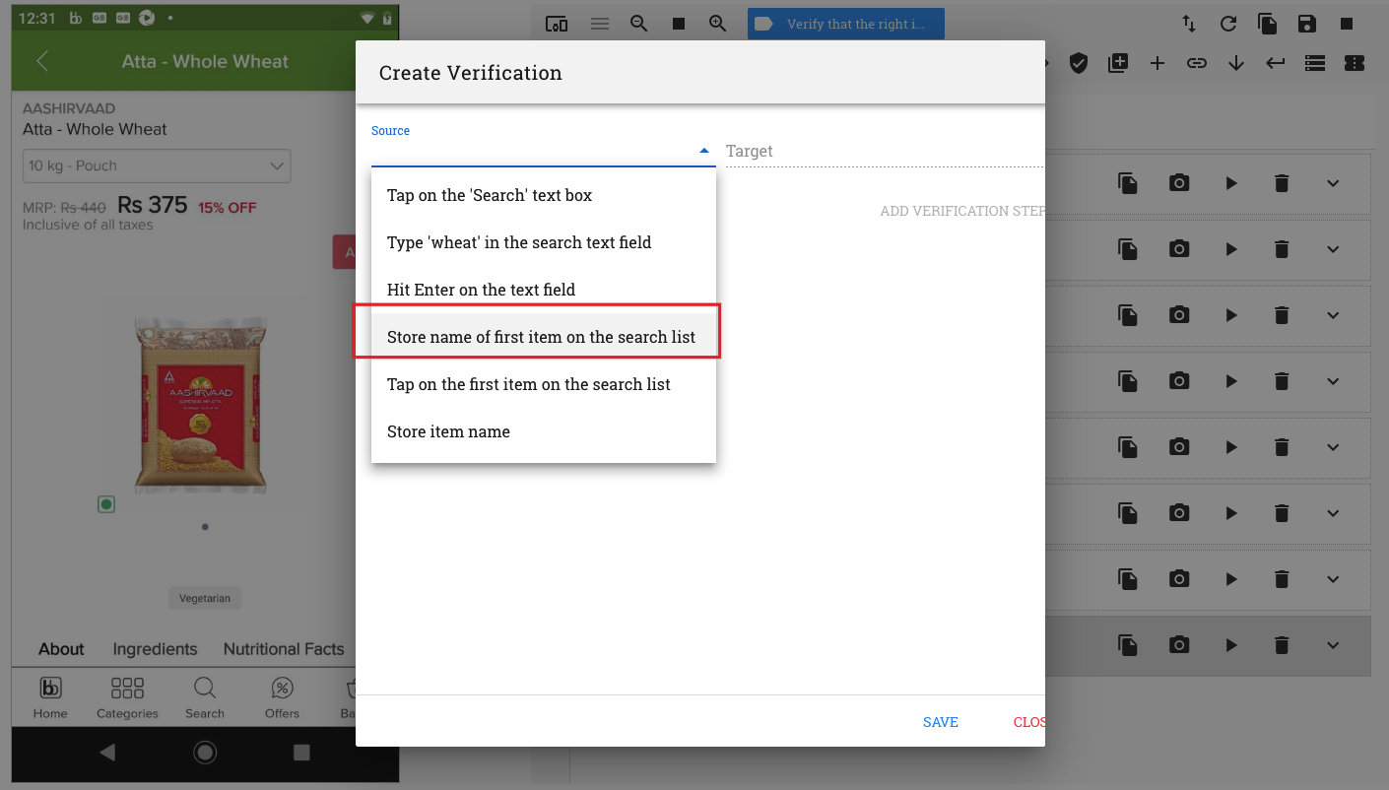This screenshot has width=1389, height=790.
Task: Choose "Type 'wheat' in the search text field"
Action: [x=543, y=242]
